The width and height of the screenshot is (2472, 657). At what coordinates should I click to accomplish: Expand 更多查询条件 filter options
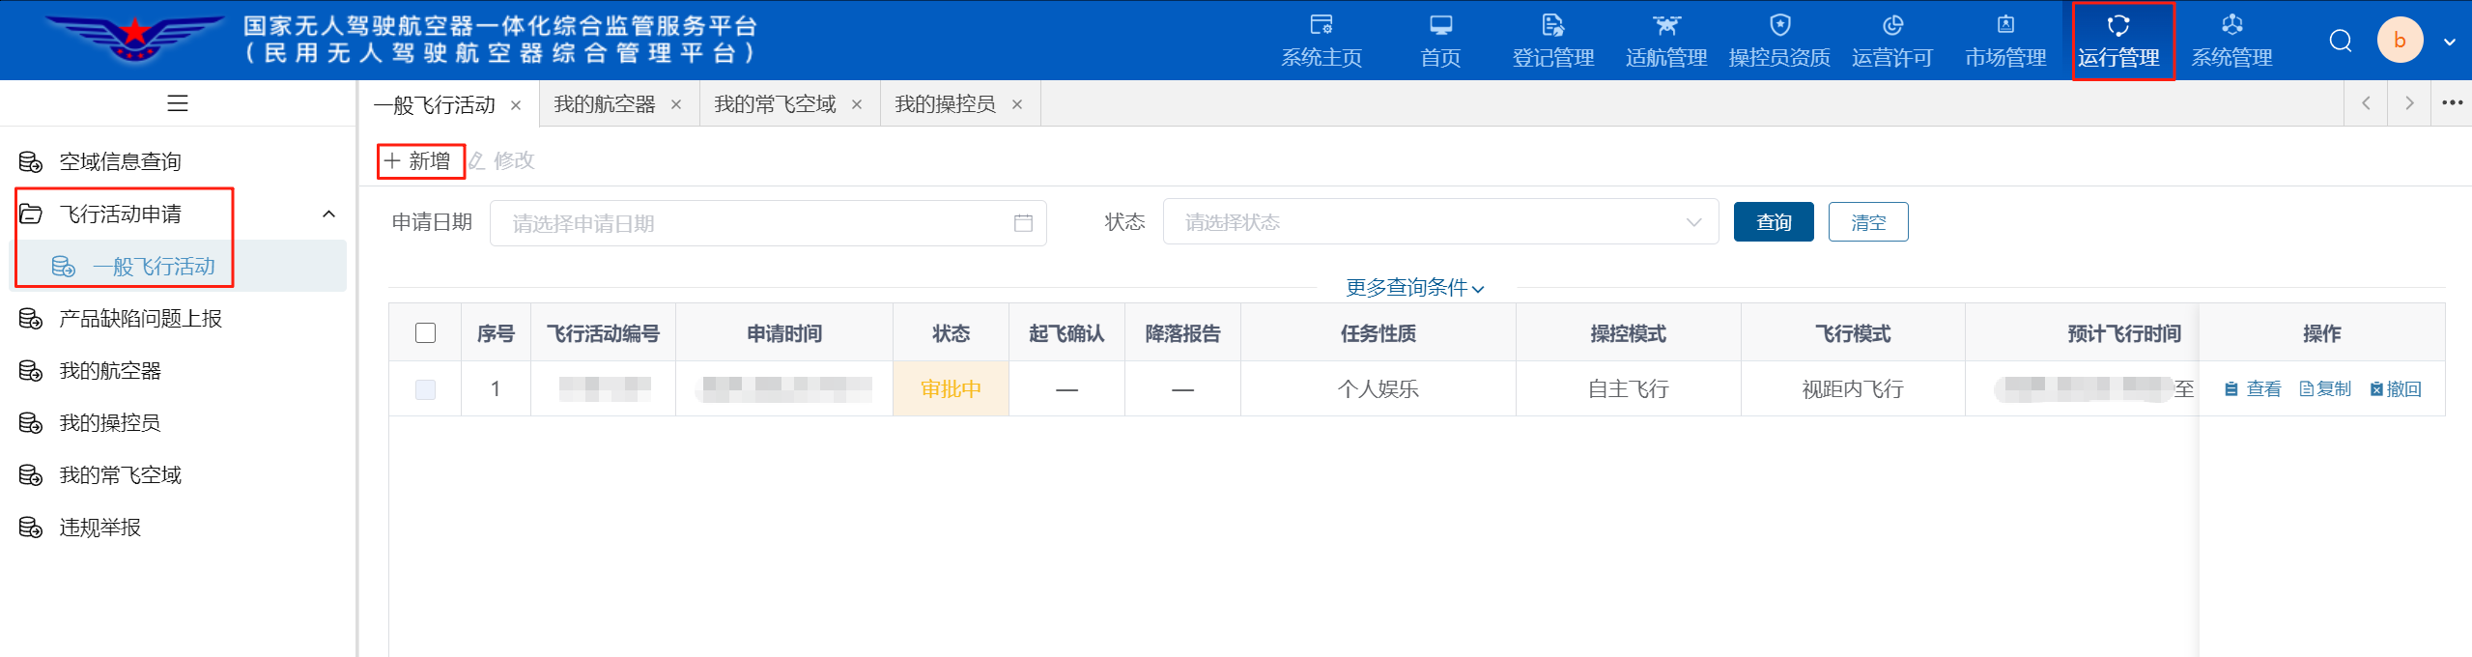pos(1414,288)
